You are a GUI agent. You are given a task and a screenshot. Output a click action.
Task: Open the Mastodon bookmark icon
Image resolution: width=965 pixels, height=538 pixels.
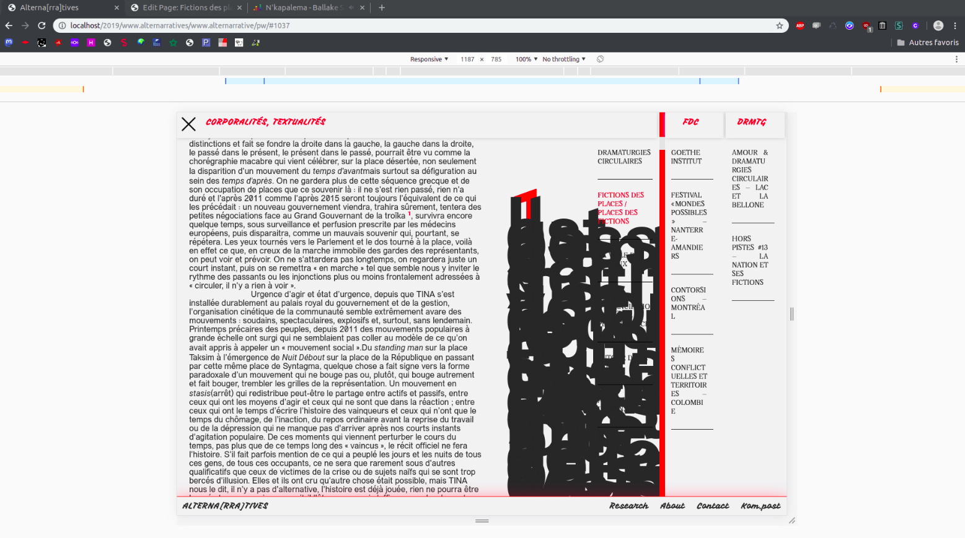click(9, 43)
